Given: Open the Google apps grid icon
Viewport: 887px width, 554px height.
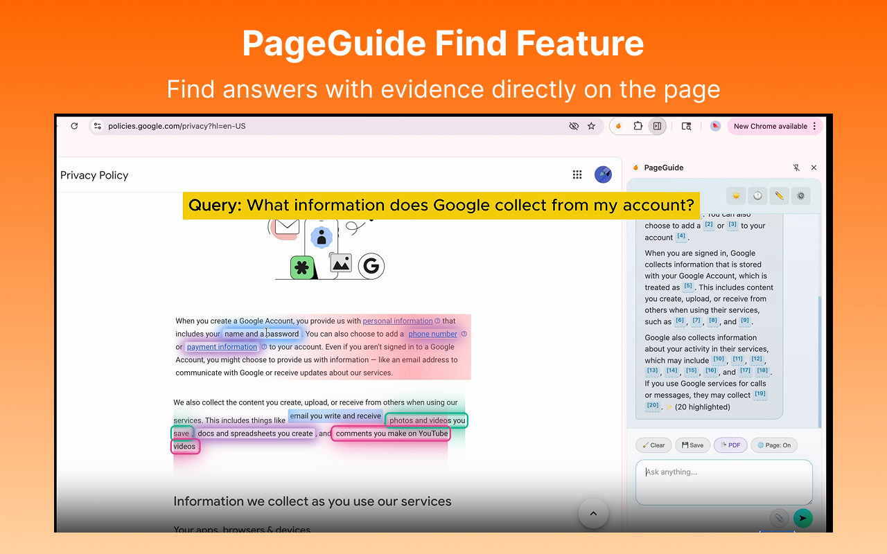Looking at the screenshot, I should (x=577, y=175).
